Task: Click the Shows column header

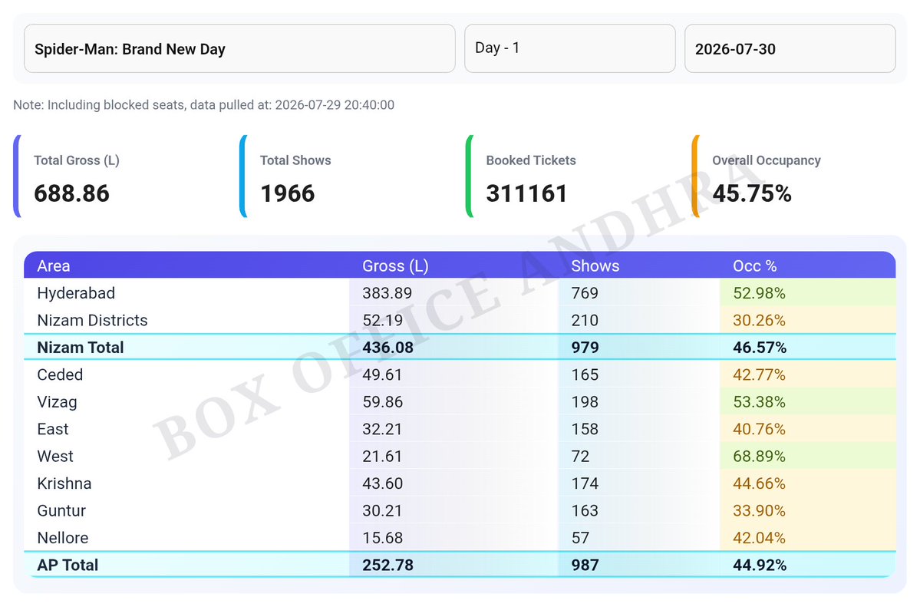Action: (x=595, y=266)
